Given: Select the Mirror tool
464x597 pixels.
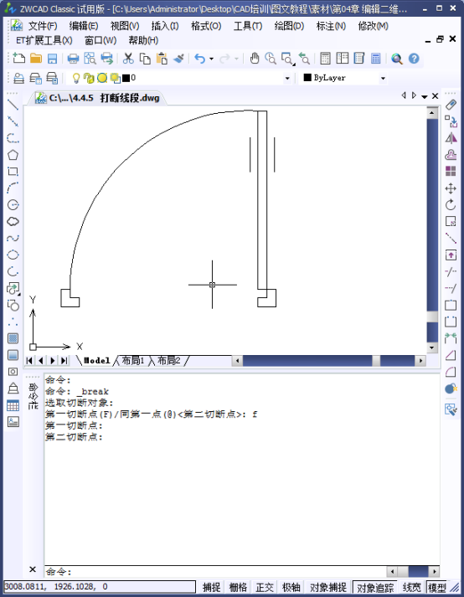Looking at the screenshot, I should click(x=451, y=138).
